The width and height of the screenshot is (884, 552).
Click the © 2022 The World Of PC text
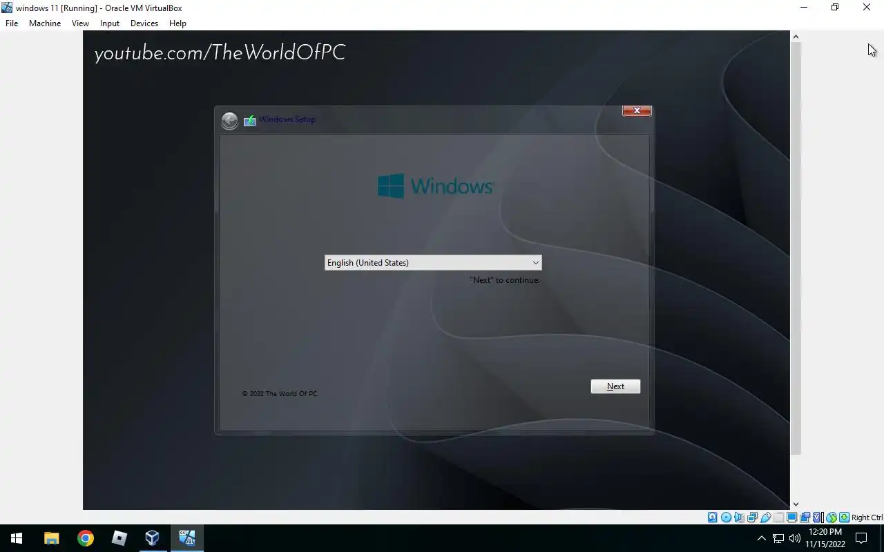280,394
